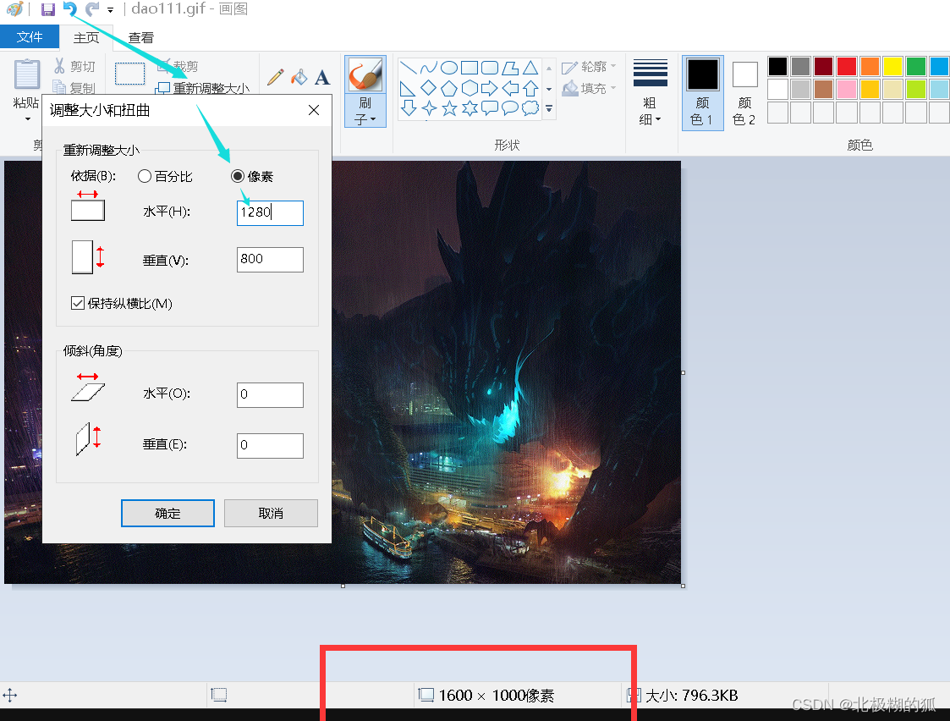Open the 文件 menu
Screen dimensions: 950x721
pos(30,37)
